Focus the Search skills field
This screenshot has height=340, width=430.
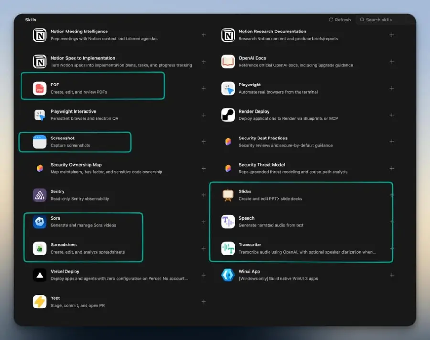click(x=385, y=20)
